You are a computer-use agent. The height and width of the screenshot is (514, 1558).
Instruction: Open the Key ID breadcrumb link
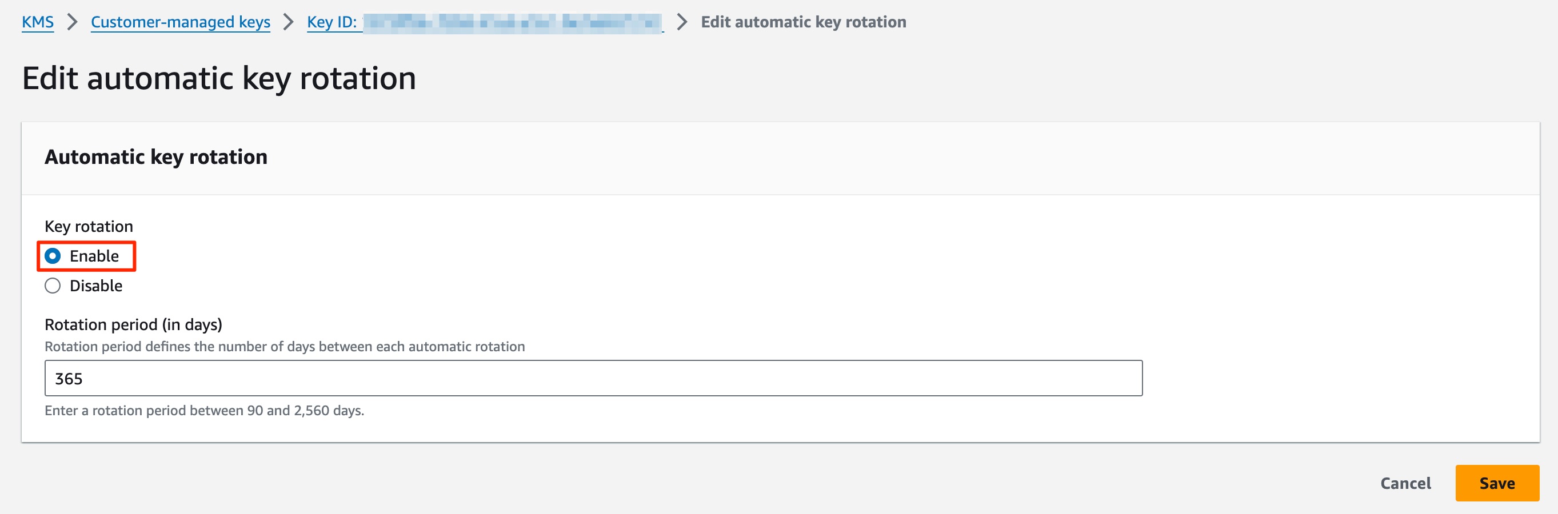tap(333, 22)
